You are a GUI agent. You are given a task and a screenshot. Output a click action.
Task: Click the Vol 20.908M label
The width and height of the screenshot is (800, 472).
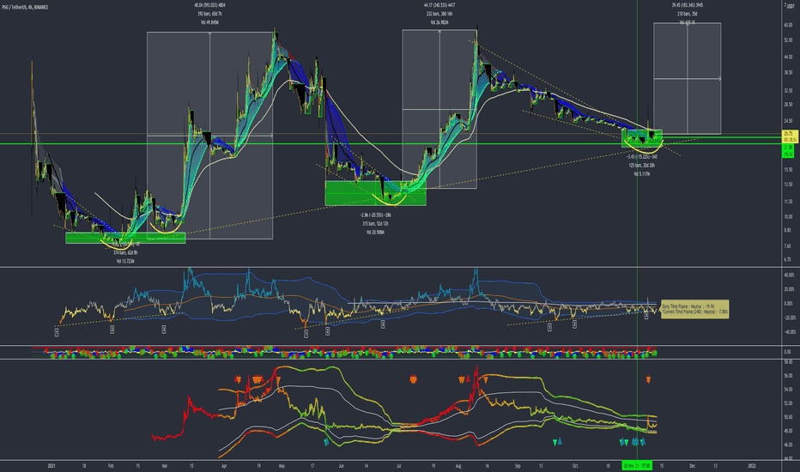375,233
